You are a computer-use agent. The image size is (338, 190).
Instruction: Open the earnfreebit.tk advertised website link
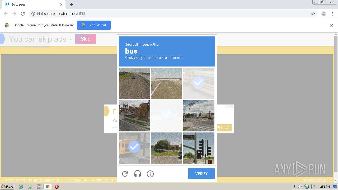tap(48, 180)
